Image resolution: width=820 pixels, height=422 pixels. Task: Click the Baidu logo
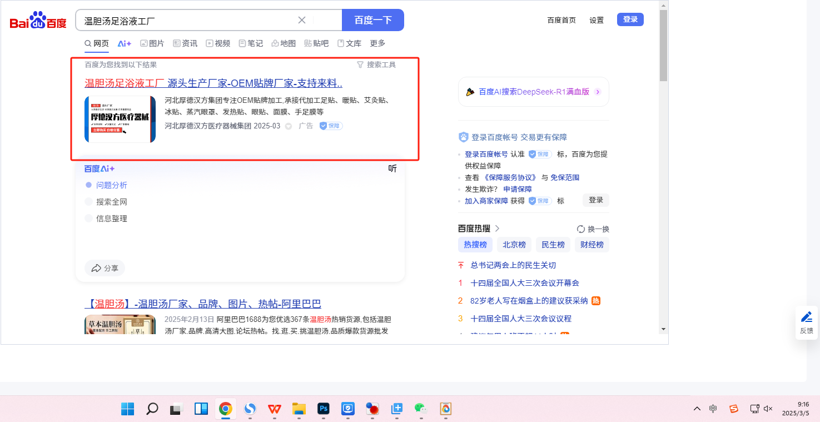[38, 21]
